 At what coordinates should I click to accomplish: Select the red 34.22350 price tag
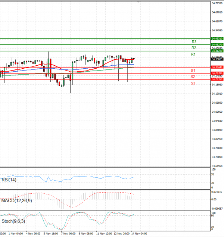point(217,79)
